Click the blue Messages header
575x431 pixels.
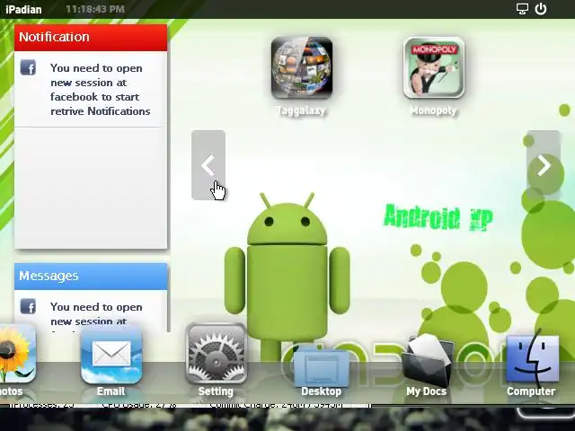pos(91,277)
